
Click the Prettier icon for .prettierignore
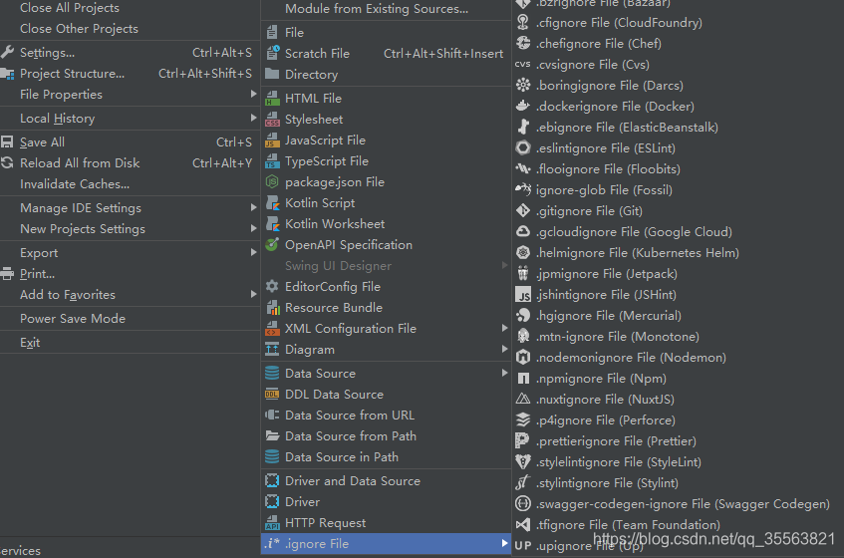click(522, 441)
